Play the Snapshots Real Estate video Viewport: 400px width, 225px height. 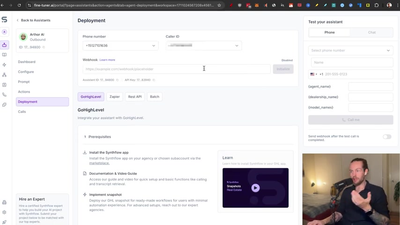[x=255, y=188]
